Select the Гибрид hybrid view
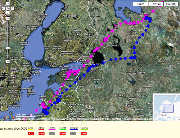 (171, 4)
